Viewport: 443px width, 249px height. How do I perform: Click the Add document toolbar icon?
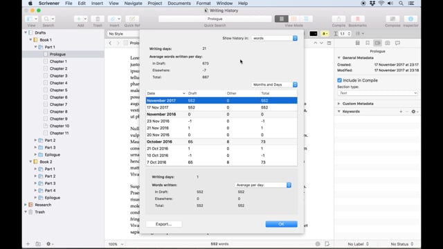(80, 19)
